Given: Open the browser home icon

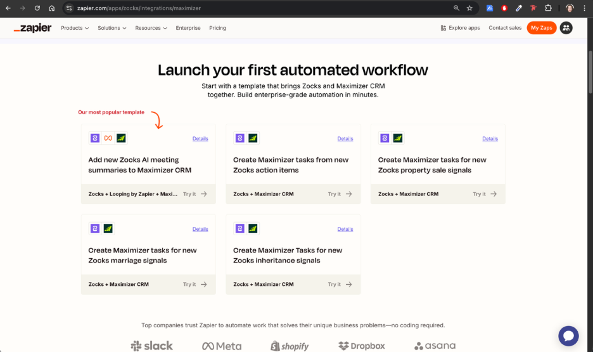Looking at the screenshot, I should coord(52,8).
